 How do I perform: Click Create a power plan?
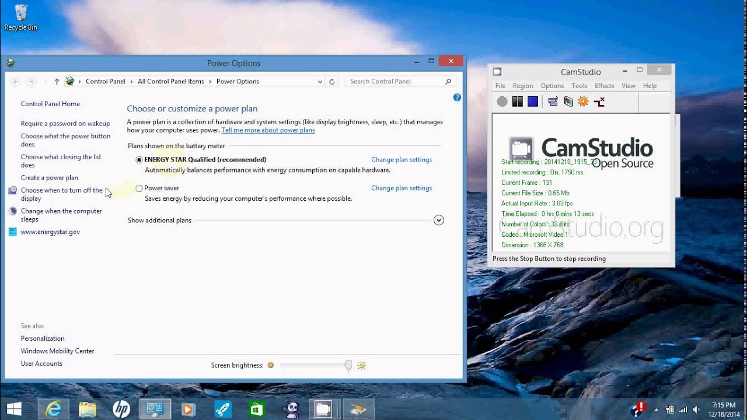[49, 178]
